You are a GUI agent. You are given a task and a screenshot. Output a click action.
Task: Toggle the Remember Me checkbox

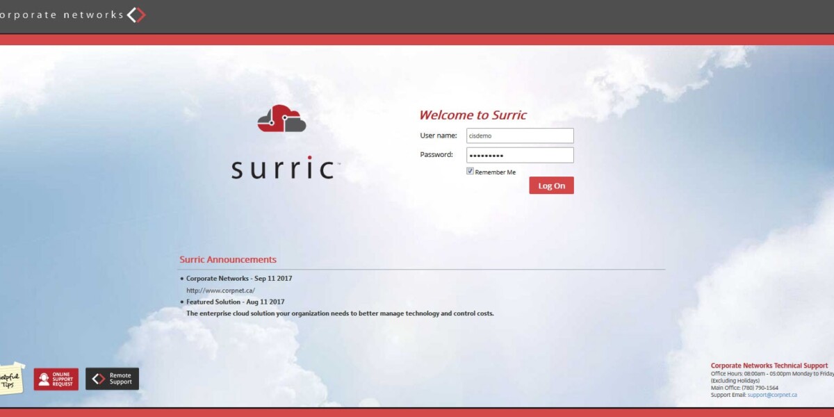[x=471, y=171]
